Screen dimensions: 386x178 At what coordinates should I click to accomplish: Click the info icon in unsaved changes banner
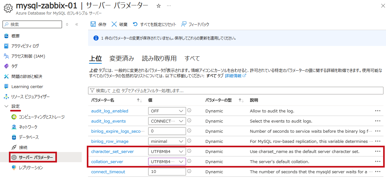pyautogui.click(x=96, y=38)
